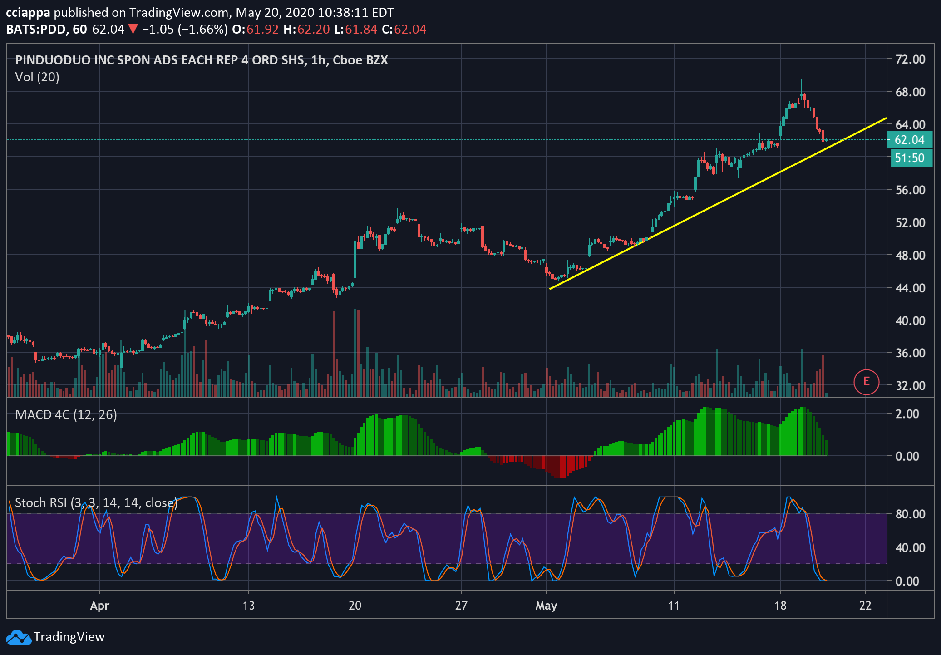Click the C:62.04 close value in header
The width and height of the screenshot is (941, 655).
(x=404, y=30)
